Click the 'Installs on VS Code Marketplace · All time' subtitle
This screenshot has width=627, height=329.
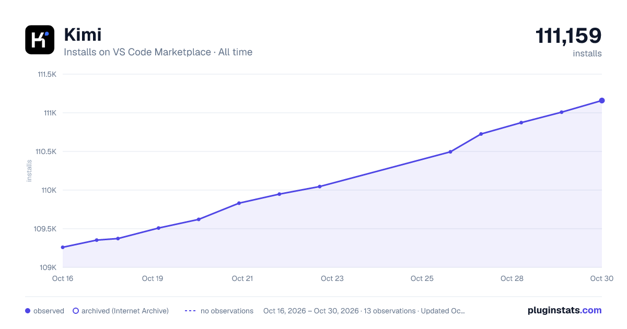pos(158,52)
